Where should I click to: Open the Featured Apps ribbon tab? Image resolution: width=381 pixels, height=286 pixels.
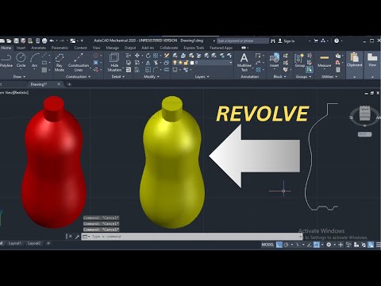pyautogui.click(x=221, y=48)
